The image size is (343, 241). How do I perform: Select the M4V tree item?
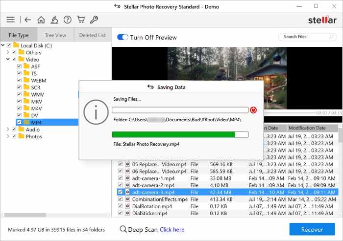pyautogui.click(x=37, y=109)
